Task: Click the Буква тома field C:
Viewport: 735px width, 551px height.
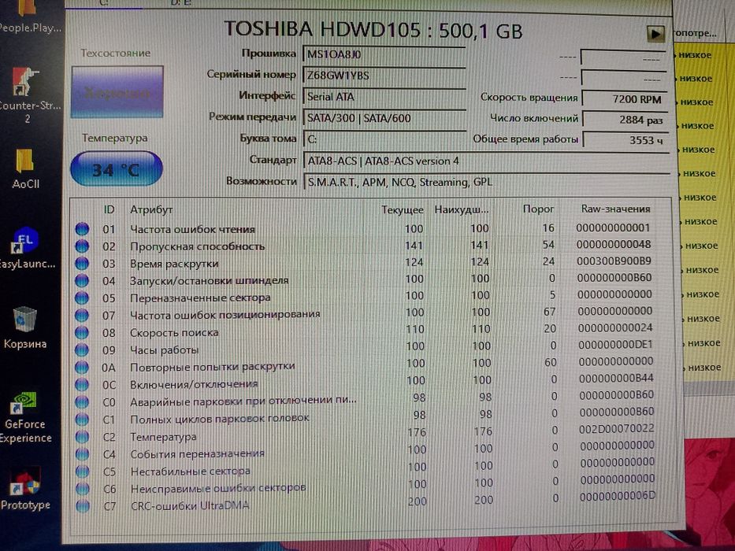Action: click(x=384, y=139)
